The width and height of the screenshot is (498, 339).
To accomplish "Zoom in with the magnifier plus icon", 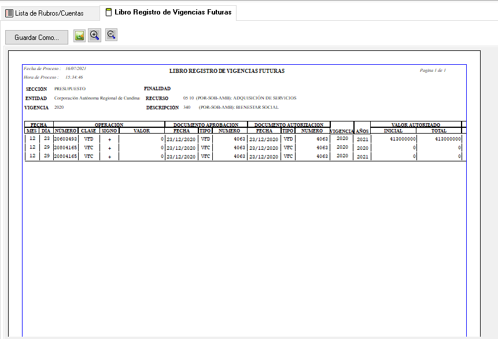I will coord(95,35).
